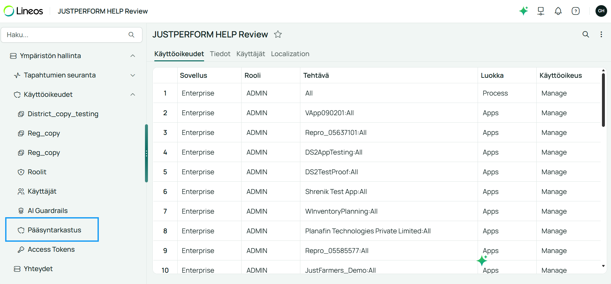Click the District_copy_testing copy icon
The image size is (611, 284).
[x=21, y=114]
